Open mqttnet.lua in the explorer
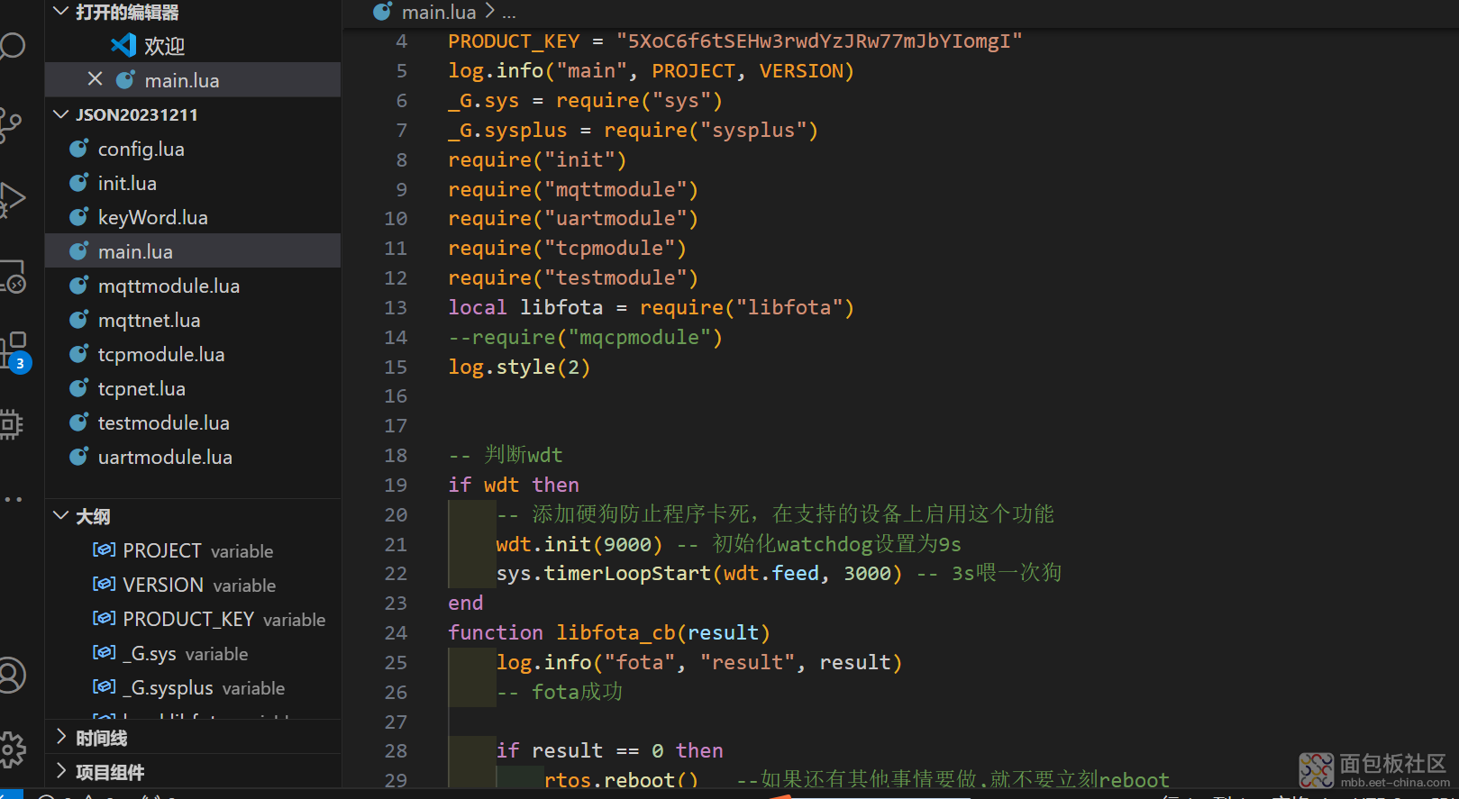This screenshot has width=1459, height=799. click(x=193, y=320)
